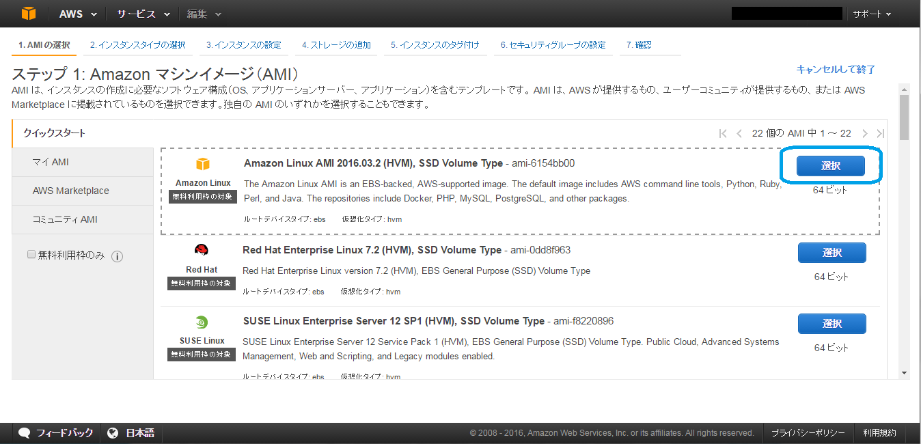This screenshot has width=921, height=444.
Task: Select the Red Hat Enterprise Linux 7.2 AMI
Action: click(832, 253)
